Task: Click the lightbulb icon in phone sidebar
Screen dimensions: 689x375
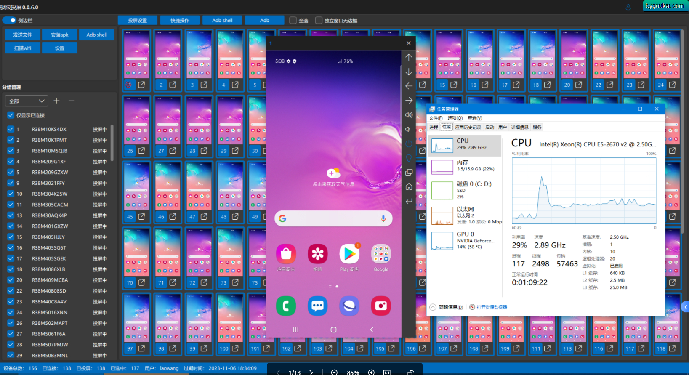Action: click(x=409, y=158)
